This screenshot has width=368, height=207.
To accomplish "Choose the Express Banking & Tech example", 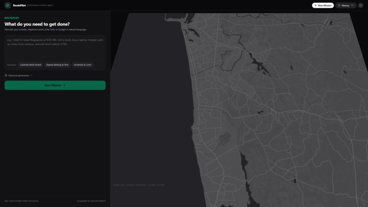I will 57,65.
